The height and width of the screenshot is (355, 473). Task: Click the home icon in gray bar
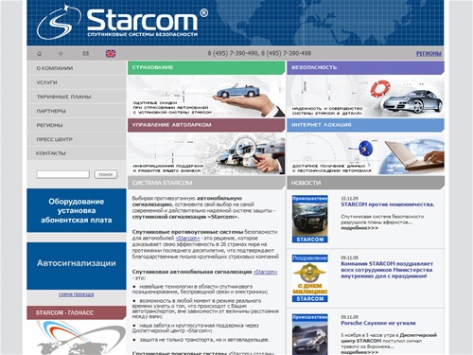(39, 54)
